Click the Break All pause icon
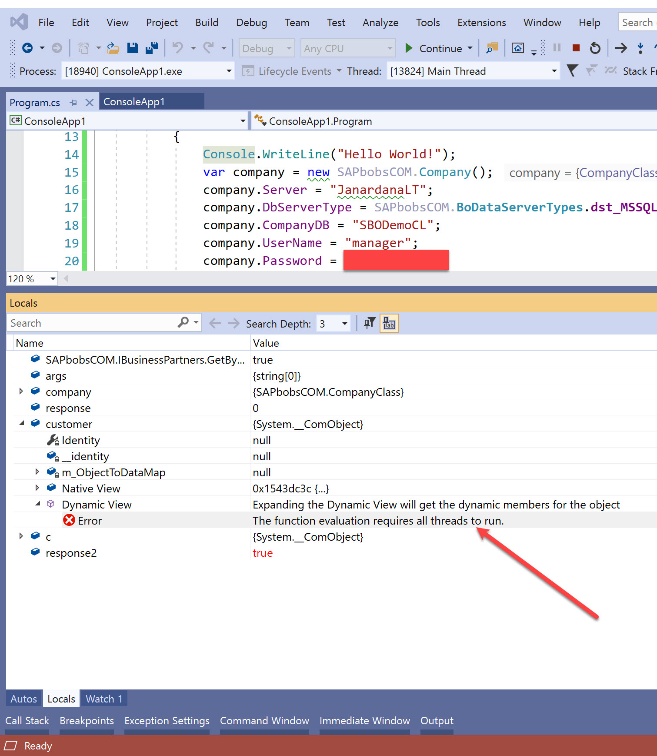 [557, 48]
